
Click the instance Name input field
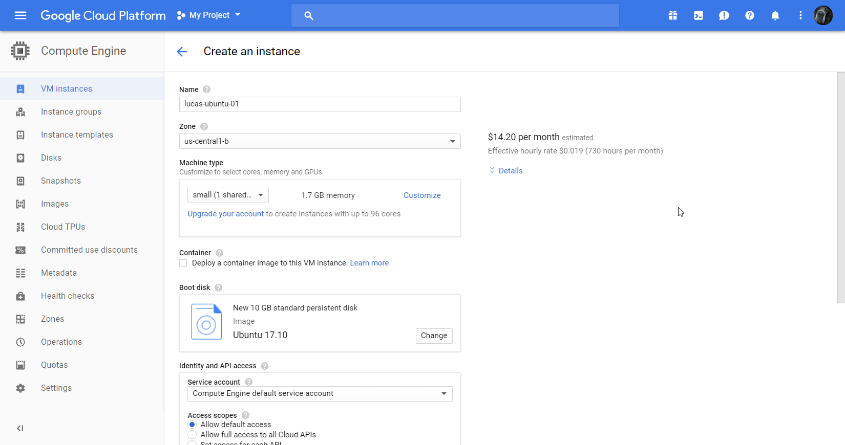pyautogui.click(x=320, y=104)
